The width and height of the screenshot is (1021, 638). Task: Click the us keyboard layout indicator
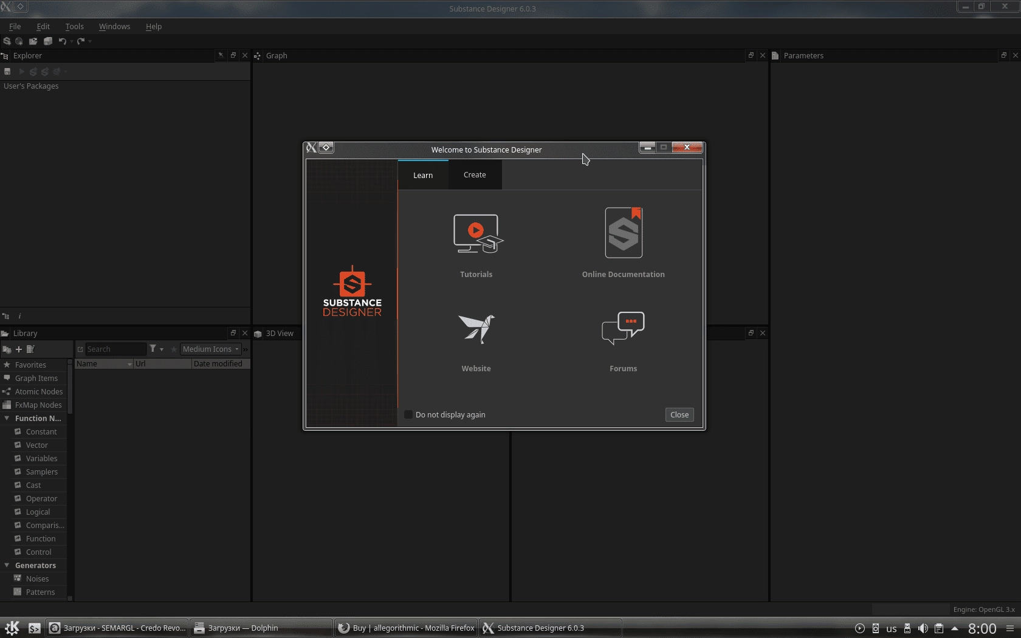point(892,628)
